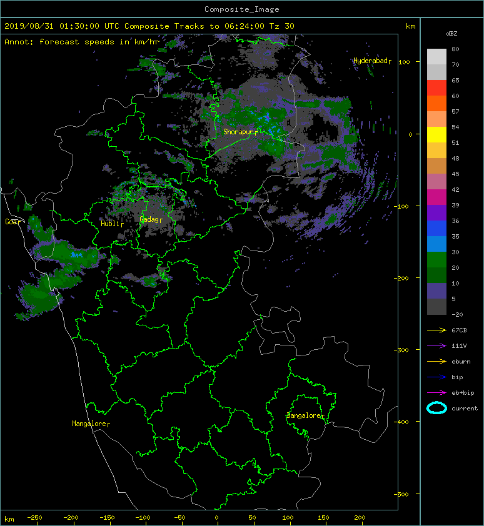Click the orange-yellow arrow icon beside eburn

pyautogui.click(x=436, y=361)
